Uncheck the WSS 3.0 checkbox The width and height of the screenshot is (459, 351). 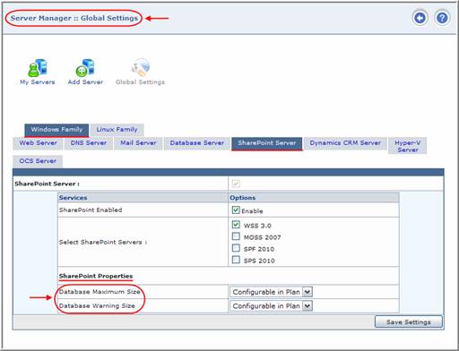coord(236,225)
